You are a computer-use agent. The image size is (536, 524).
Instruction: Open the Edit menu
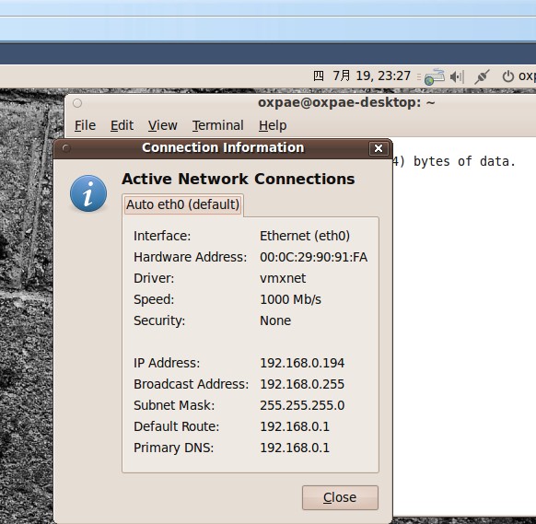[x=122, y=125]
